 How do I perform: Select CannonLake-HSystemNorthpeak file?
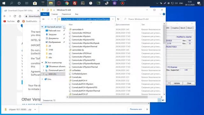pyautogui.click(x=86, y=43)
